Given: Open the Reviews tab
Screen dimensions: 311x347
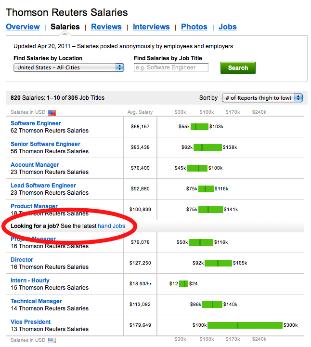Looking at the screenshot, I should point(106,27).
